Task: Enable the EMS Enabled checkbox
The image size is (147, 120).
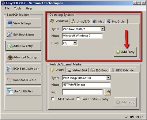Action: (x=53, y=99)
